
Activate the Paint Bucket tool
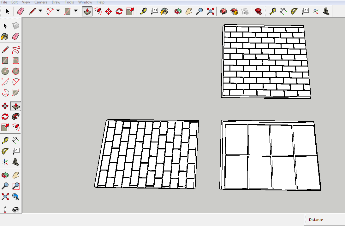tap(164, 12)
